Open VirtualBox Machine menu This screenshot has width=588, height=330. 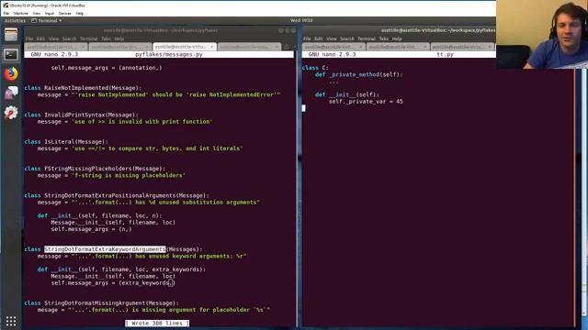(20, 13)
